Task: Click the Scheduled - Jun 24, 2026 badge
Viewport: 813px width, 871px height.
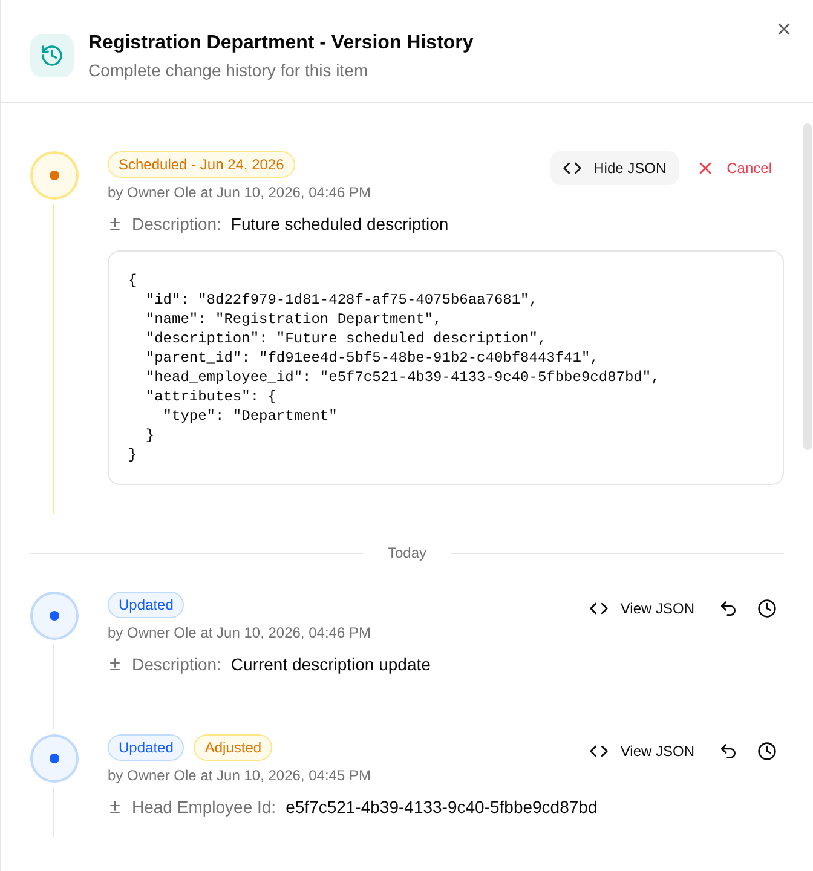Action: (x=201, y=165)
